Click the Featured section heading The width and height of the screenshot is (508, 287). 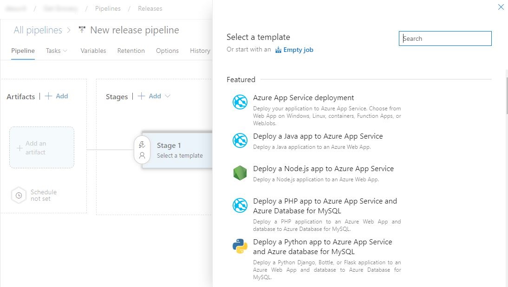point(241,80)
